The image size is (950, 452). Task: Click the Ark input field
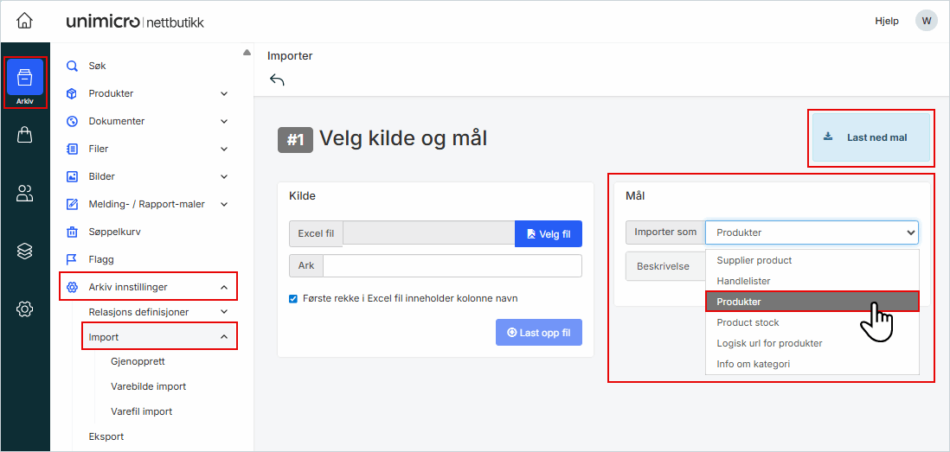coord(452,265)
